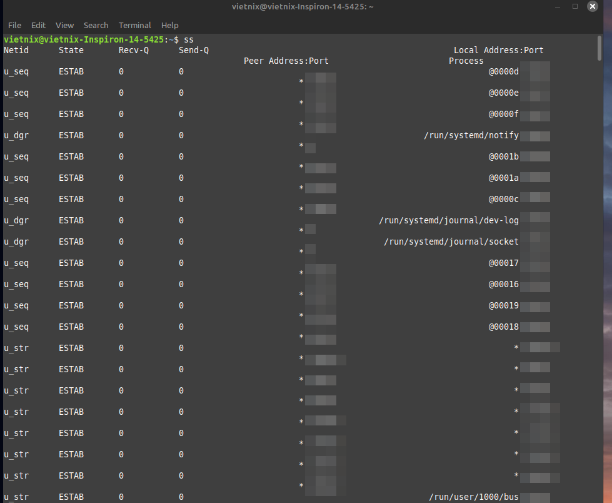Image resolution: width=612 pixels, height=503 pixels.
Task: Click the @0001a local address
Action: click(503, 178)
